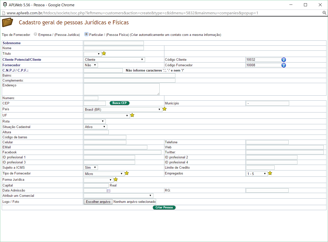Click star icon next to Forma Jurídica
Image resolution: width=328 pixels, height=242 pixels.
(x=116, y=179)
